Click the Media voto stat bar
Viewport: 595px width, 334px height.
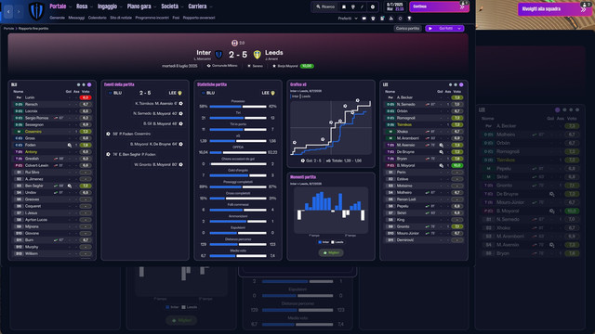[238, 256]
